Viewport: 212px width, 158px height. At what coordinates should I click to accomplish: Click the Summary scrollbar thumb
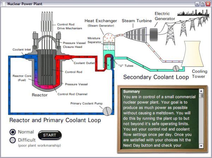[x=201, y=95]
